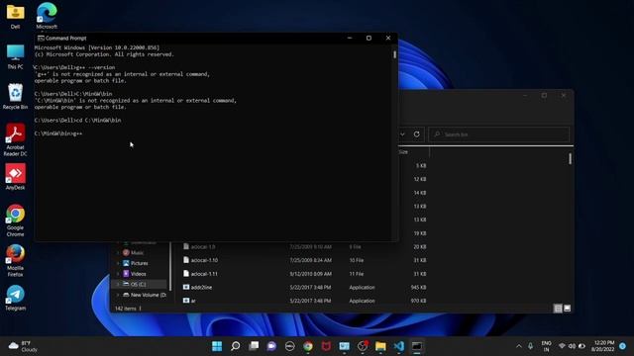Click the Command Prompt title bar icon

point(41,38)
